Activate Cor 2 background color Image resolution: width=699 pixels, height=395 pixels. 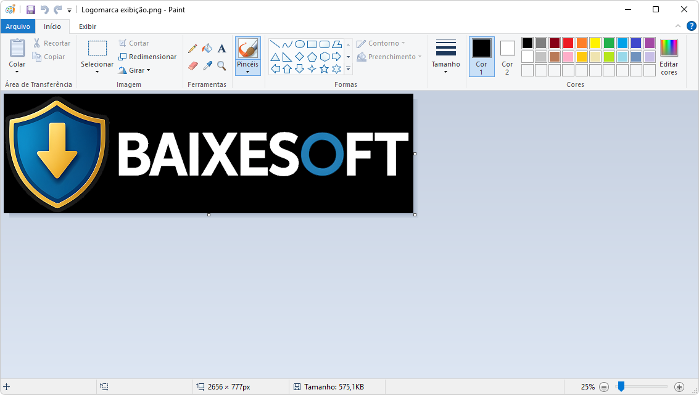point(507,57)
